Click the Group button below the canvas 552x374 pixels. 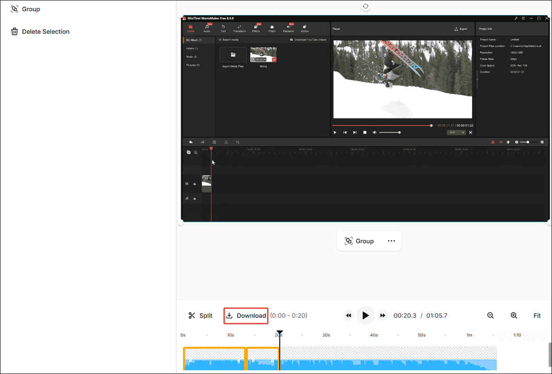(359, 241)
